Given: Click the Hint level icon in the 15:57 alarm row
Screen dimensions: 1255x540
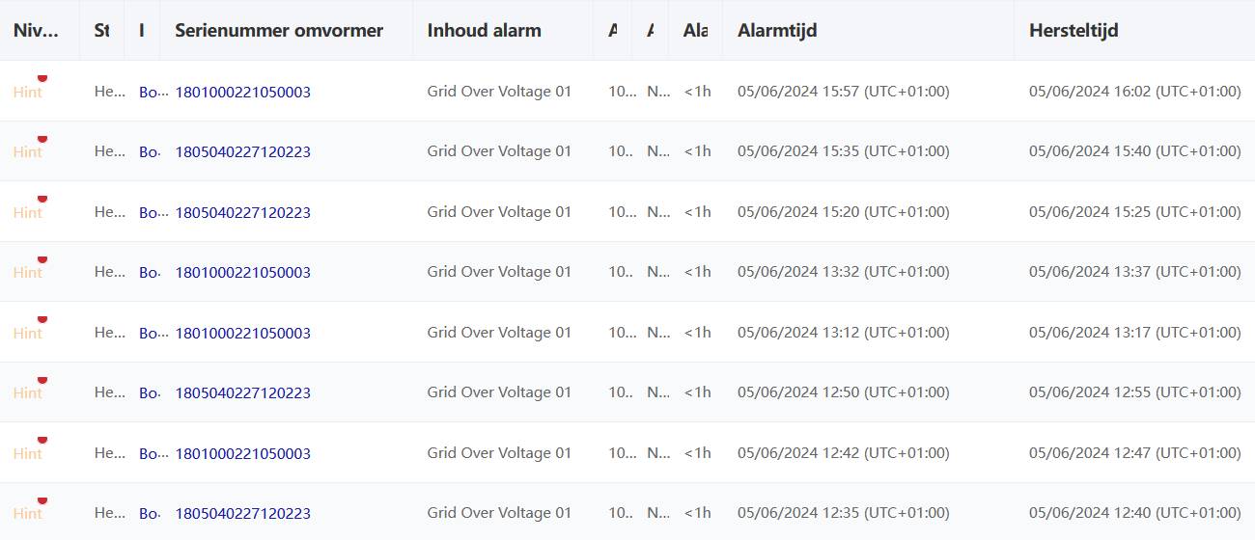Looking at the screenshot, I should click(29, 92).
